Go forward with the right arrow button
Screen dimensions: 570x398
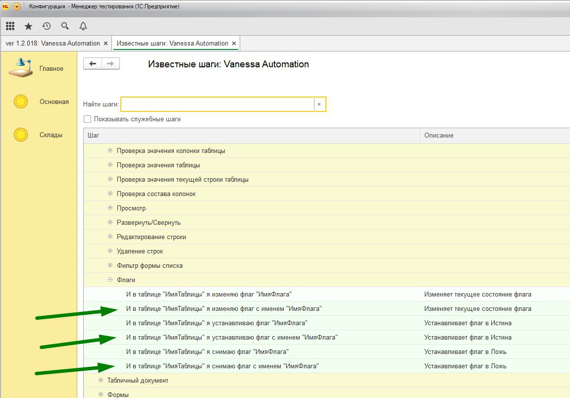click(110, 63)
